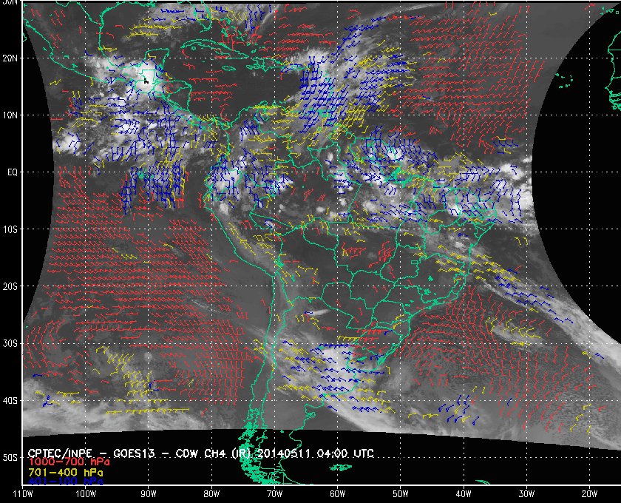Click the "30W" longitude label
Viewport: 621px width, 503px height.
pos(526,494)
